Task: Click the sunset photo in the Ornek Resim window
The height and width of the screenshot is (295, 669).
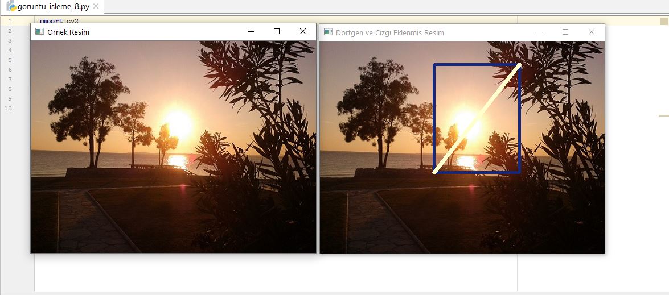Action: click(x=173, y=147)
